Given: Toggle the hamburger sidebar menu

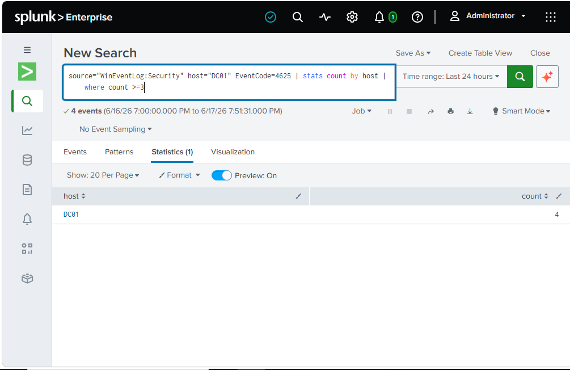Looking at the screenshot, I should point(27,50).
